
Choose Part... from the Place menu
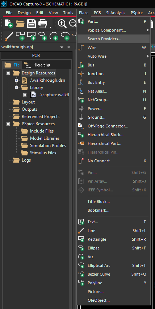tap(114, 21)
